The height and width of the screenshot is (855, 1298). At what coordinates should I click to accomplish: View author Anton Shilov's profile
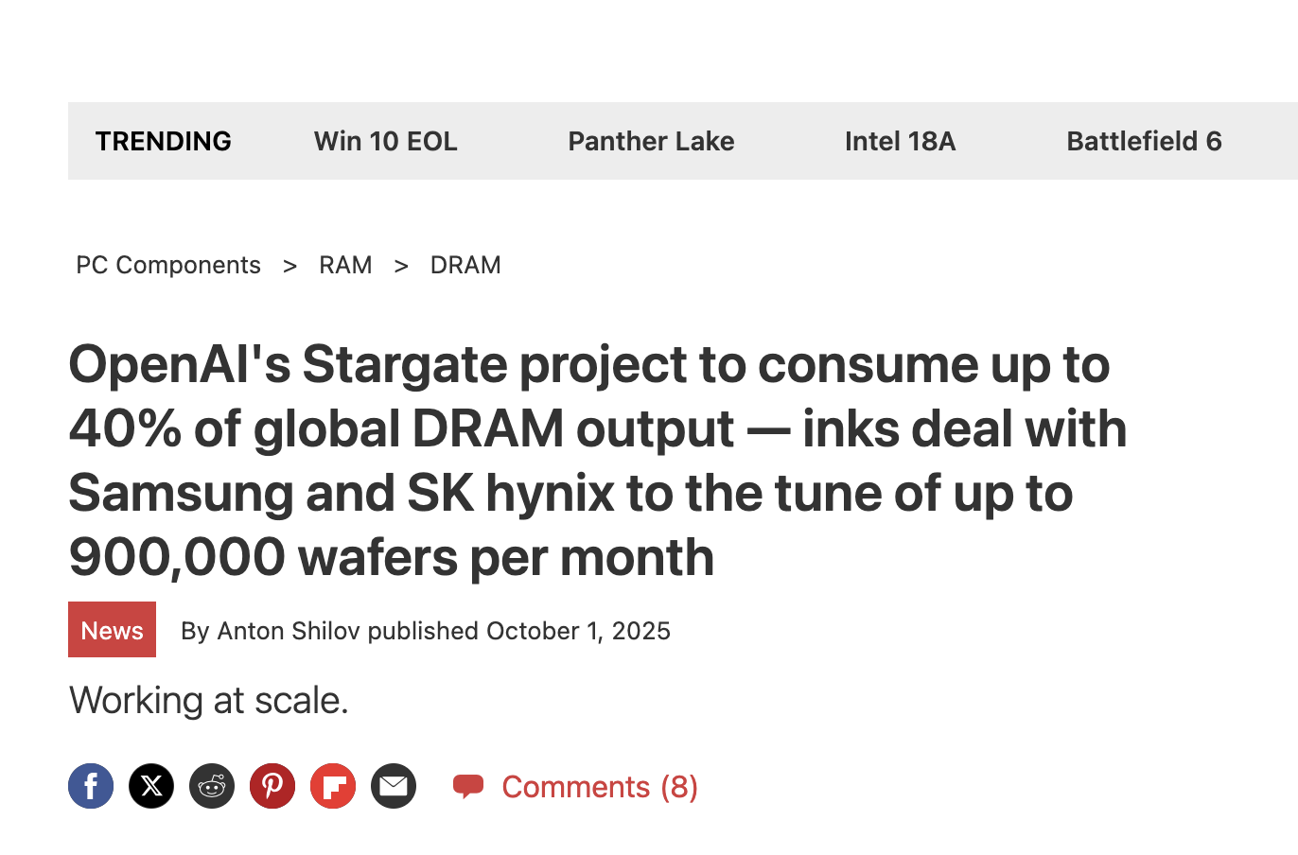click(x=289, y=631)
